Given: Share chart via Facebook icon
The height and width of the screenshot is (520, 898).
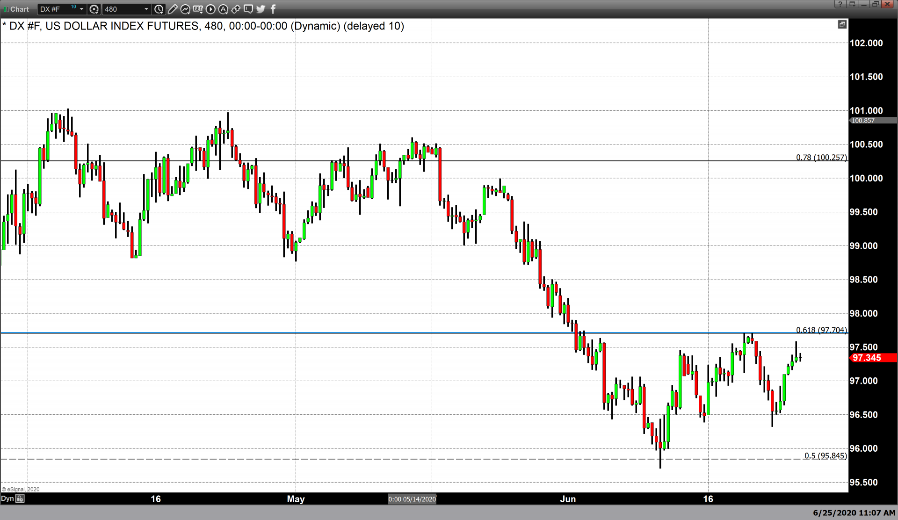Looking at the screenshot, I should point(273,9).
